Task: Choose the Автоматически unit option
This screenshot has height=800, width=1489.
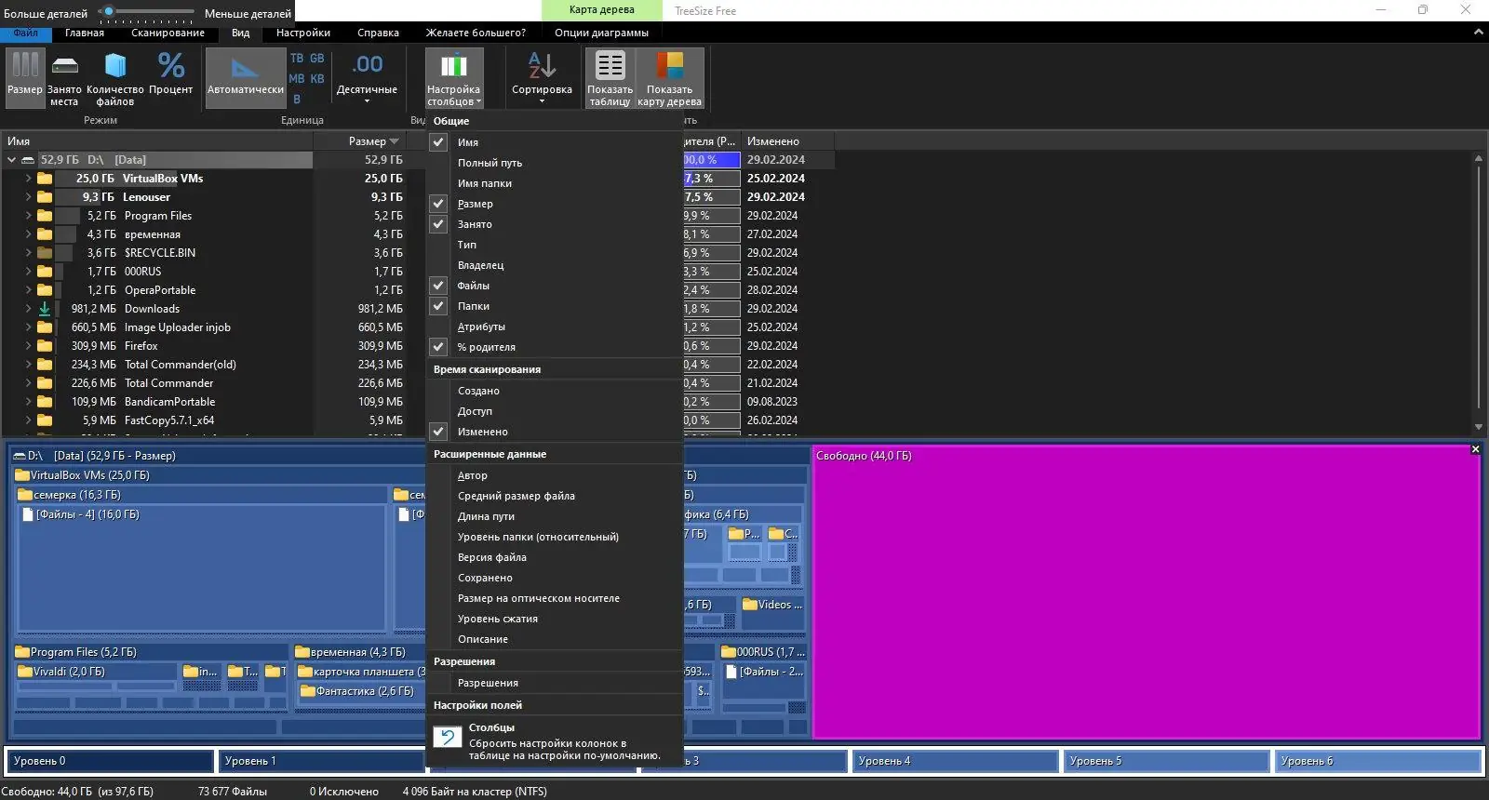Action: click(x=245, y=78)
